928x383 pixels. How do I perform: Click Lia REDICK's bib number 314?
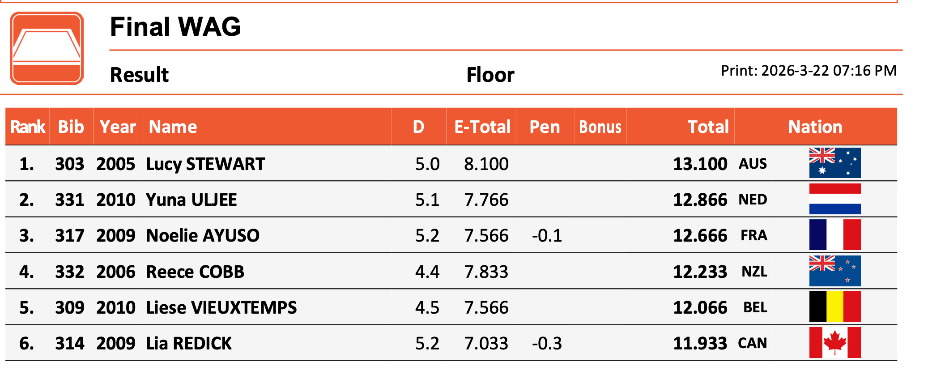tap(69, 344)
